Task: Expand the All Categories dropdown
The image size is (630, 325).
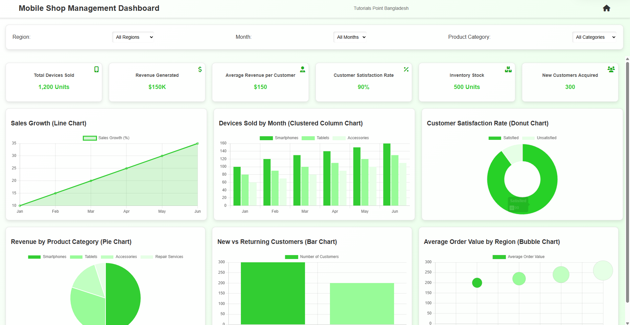Action: tap(595, 37)
